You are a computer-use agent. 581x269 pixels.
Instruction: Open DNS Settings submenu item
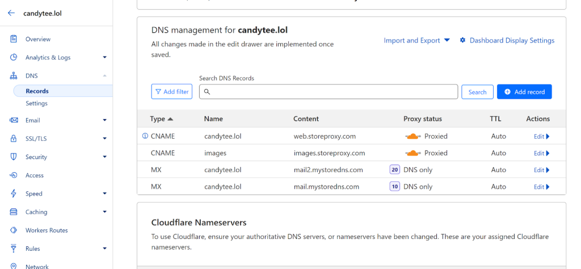click(36, 103)
